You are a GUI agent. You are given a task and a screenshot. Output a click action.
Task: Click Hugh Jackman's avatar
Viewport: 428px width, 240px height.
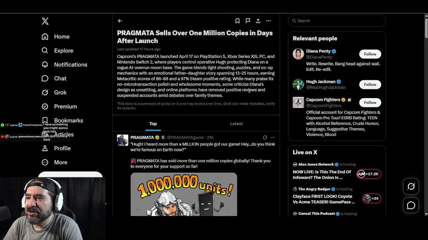pos(298,84)
